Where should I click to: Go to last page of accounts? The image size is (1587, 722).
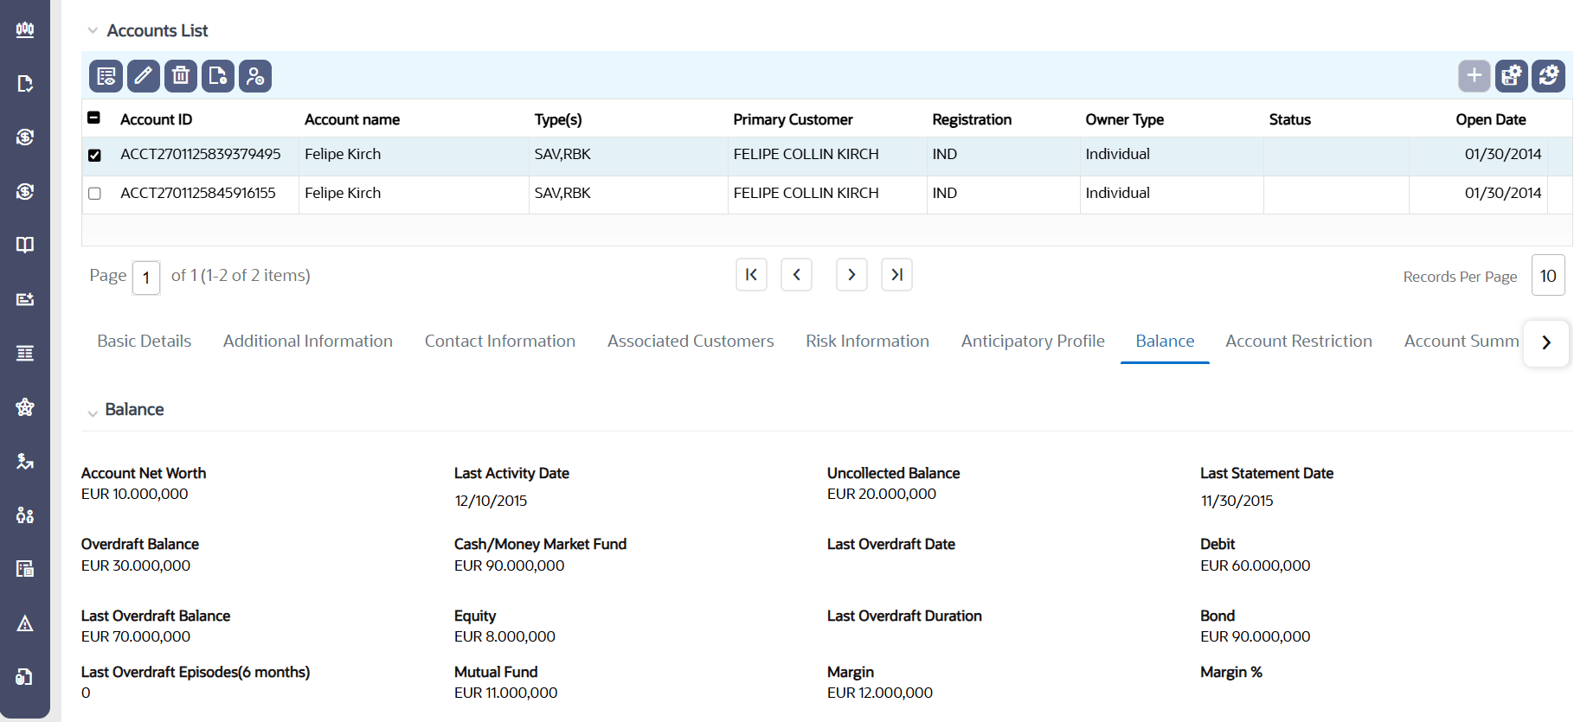click(x=896, y=275)
